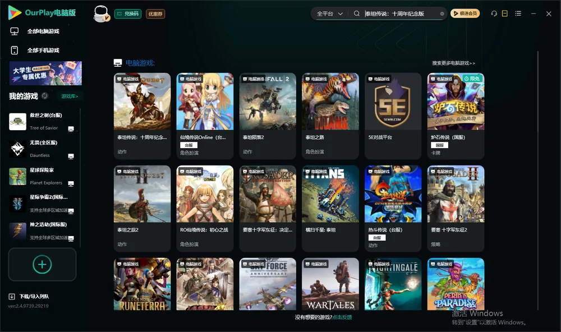Click the yellow mini-mode window icon
Screen dimensions: 561x332
pyautogui.click(x=505, y=13)
